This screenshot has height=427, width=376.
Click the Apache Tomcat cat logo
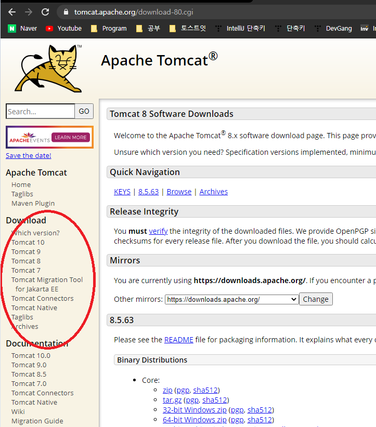48,69
